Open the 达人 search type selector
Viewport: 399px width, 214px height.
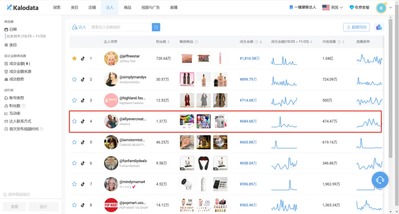coord(79,27)
